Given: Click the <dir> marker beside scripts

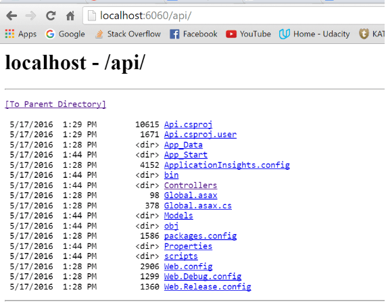Looking at the screenshot, I should (x=147, y=256).
